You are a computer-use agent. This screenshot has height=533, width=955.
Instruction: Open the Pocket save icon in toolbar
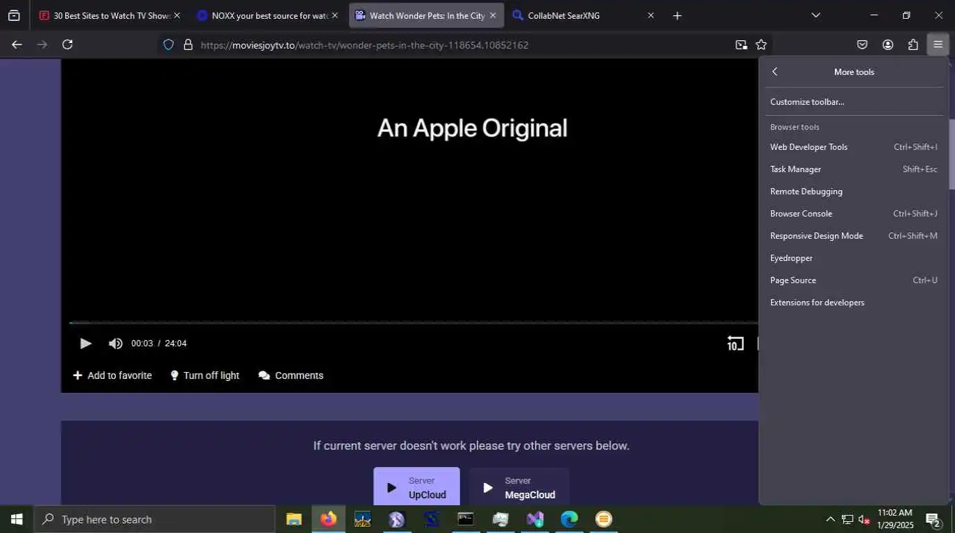[x=862, y=44]
